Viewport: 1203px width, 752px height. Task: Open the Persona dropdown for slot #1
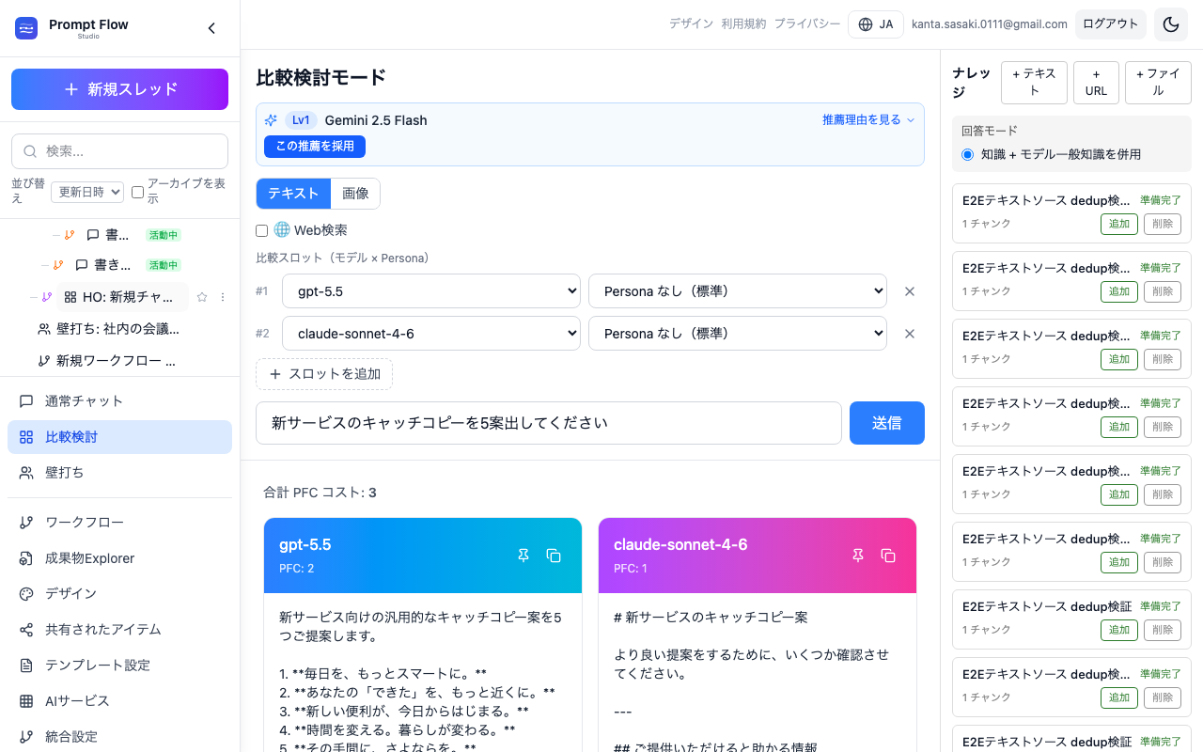pyautogui.click(x=738, y=291)
